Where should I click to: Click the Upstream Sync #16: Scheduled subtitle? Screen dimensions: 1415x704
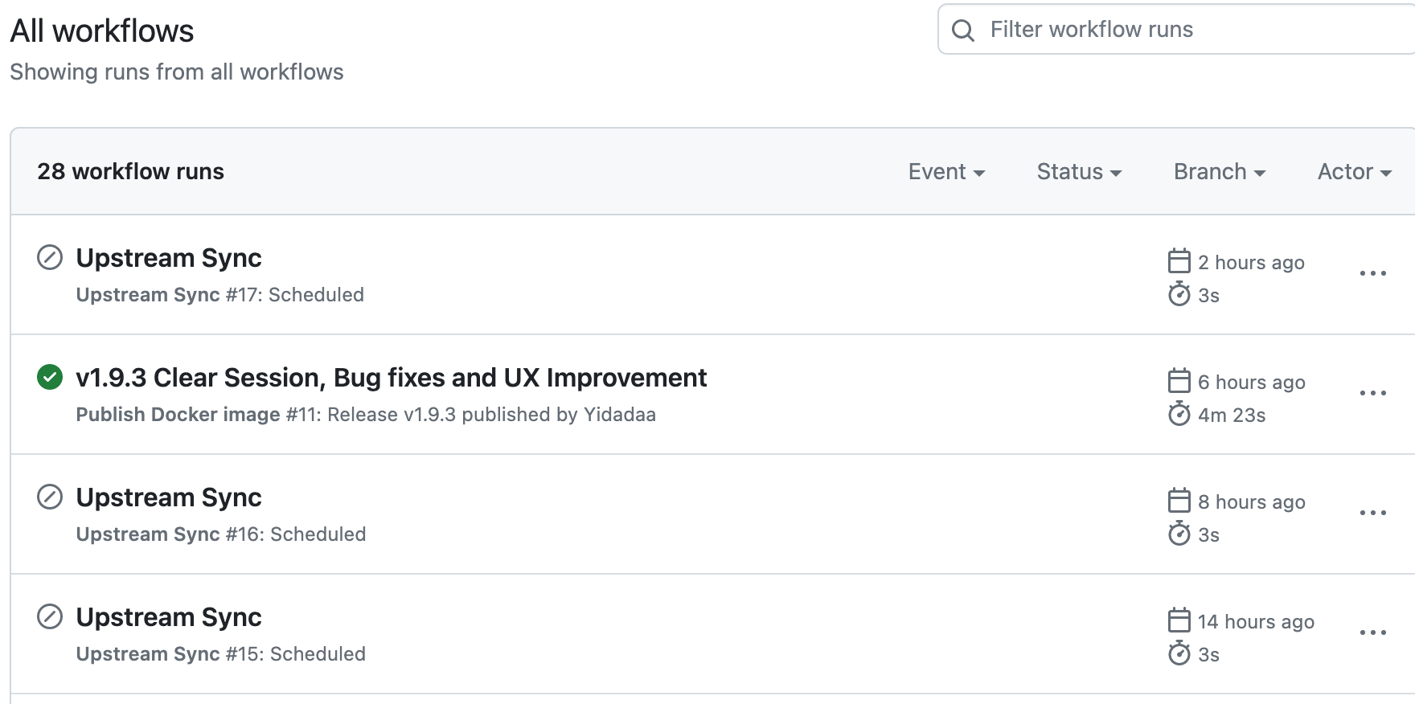[221, 534]
